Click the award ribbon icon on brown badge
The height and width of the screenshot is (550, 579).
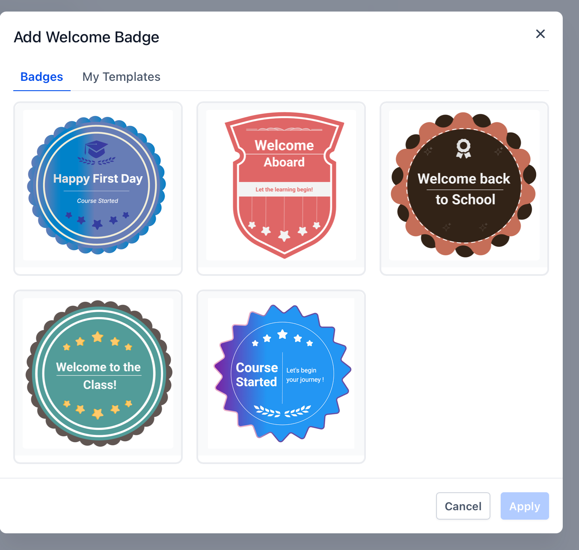463,149
